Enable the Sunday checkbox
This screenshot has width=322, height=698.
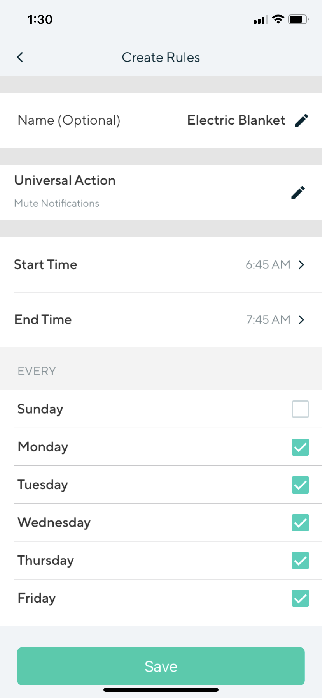(300, 409)
